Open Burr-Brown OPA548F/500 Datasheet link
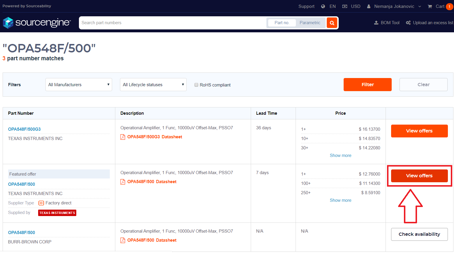 pyautogui.click(x=152, y=240)
